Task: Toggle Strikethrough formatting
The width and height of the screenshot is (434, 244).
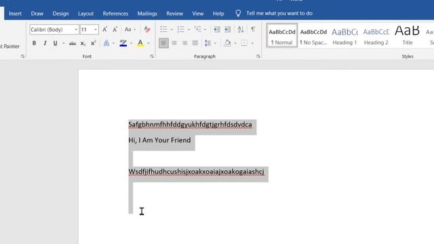Action: [x=73, y=43]
